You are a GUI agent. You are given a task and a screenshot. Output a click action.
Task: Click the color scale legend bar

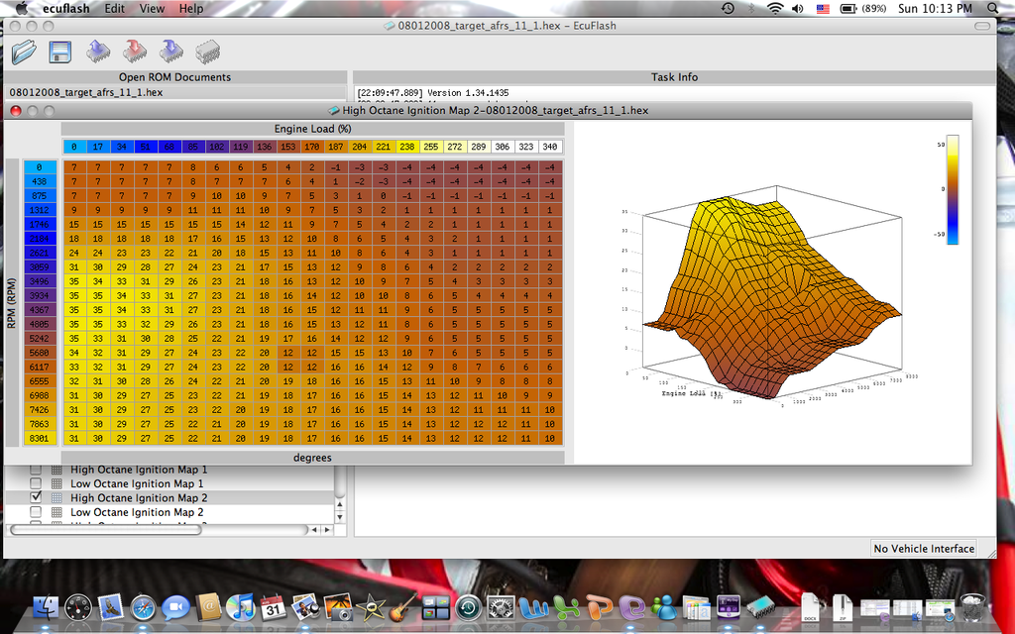953,189
